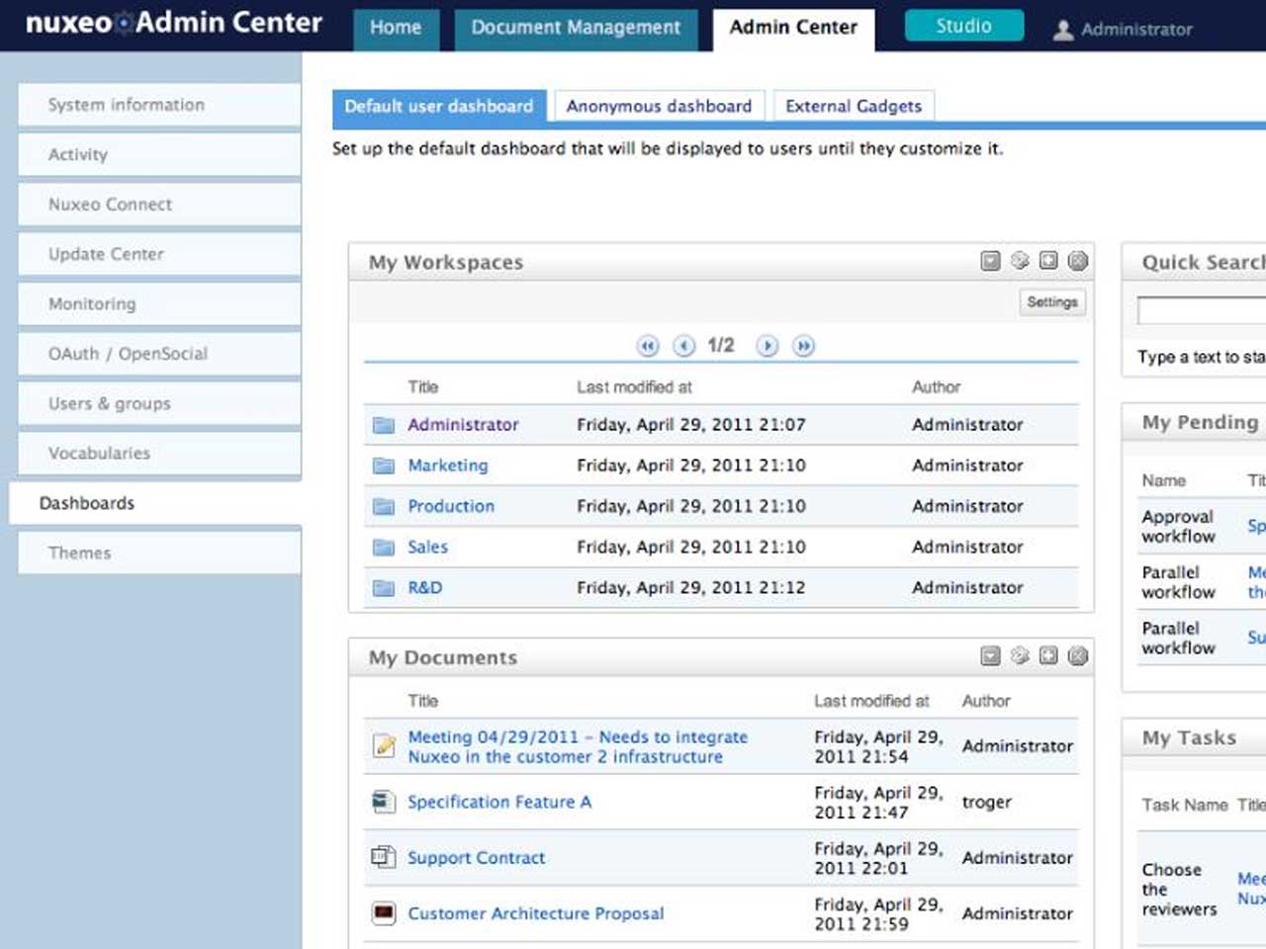Click Title column header in My Workspaces
Viewport: 1266px width, 949px height.
(423, 388)
